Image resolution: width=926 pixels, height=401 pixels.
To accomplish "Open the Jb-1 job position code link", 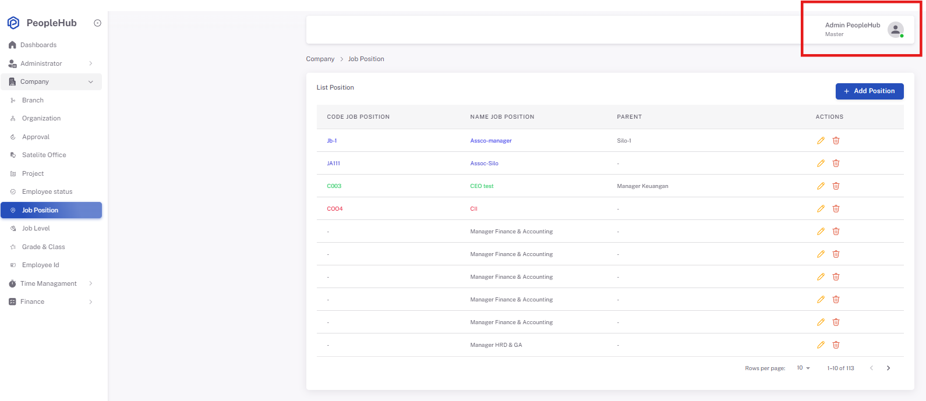I will coord(331,140).
